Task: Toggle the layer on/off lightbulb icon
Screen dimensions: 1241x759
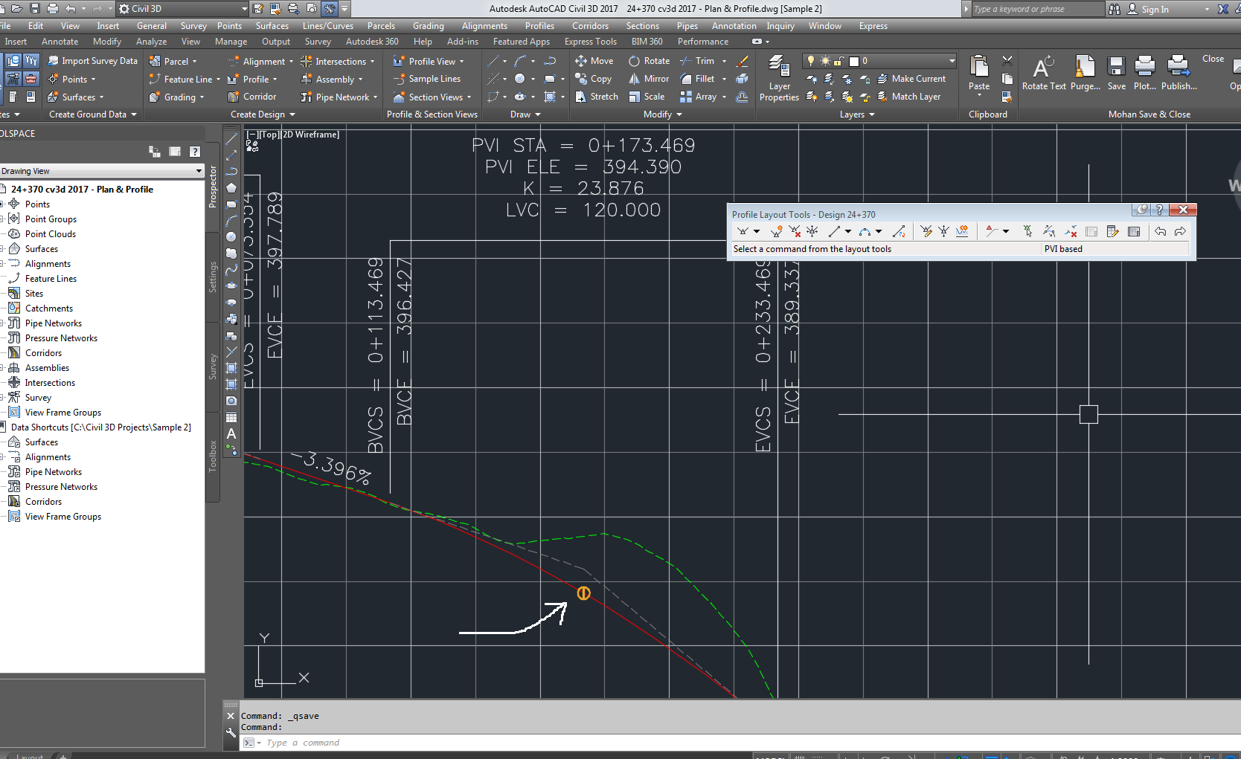Action: (x=811, y=61)
